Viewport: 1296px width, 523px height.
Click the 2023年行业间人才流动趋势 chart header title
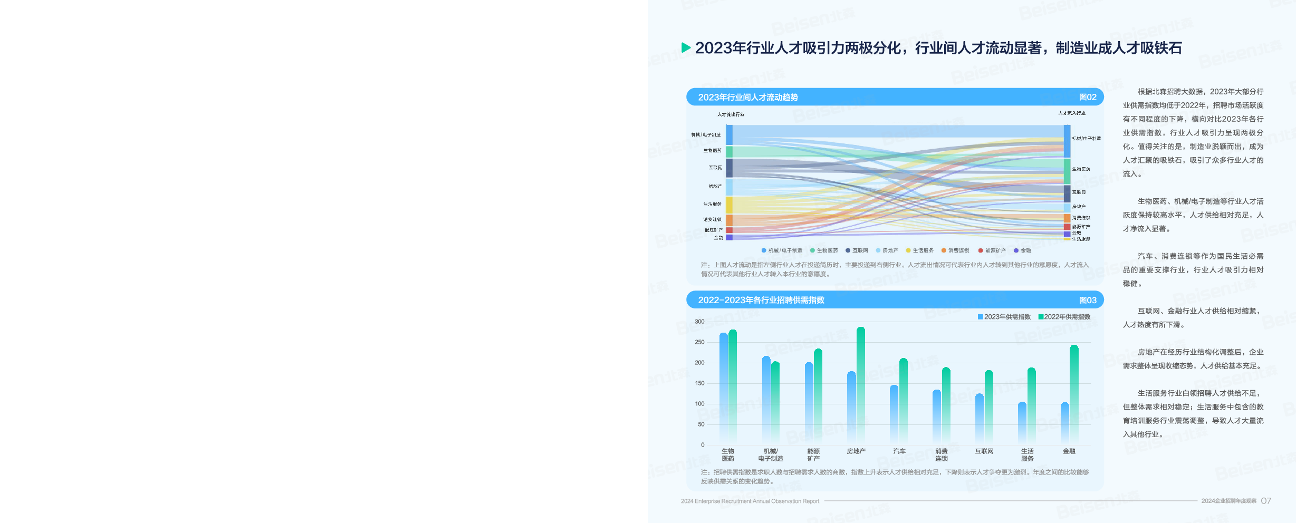pyautogui.click(x=748, y=97)
